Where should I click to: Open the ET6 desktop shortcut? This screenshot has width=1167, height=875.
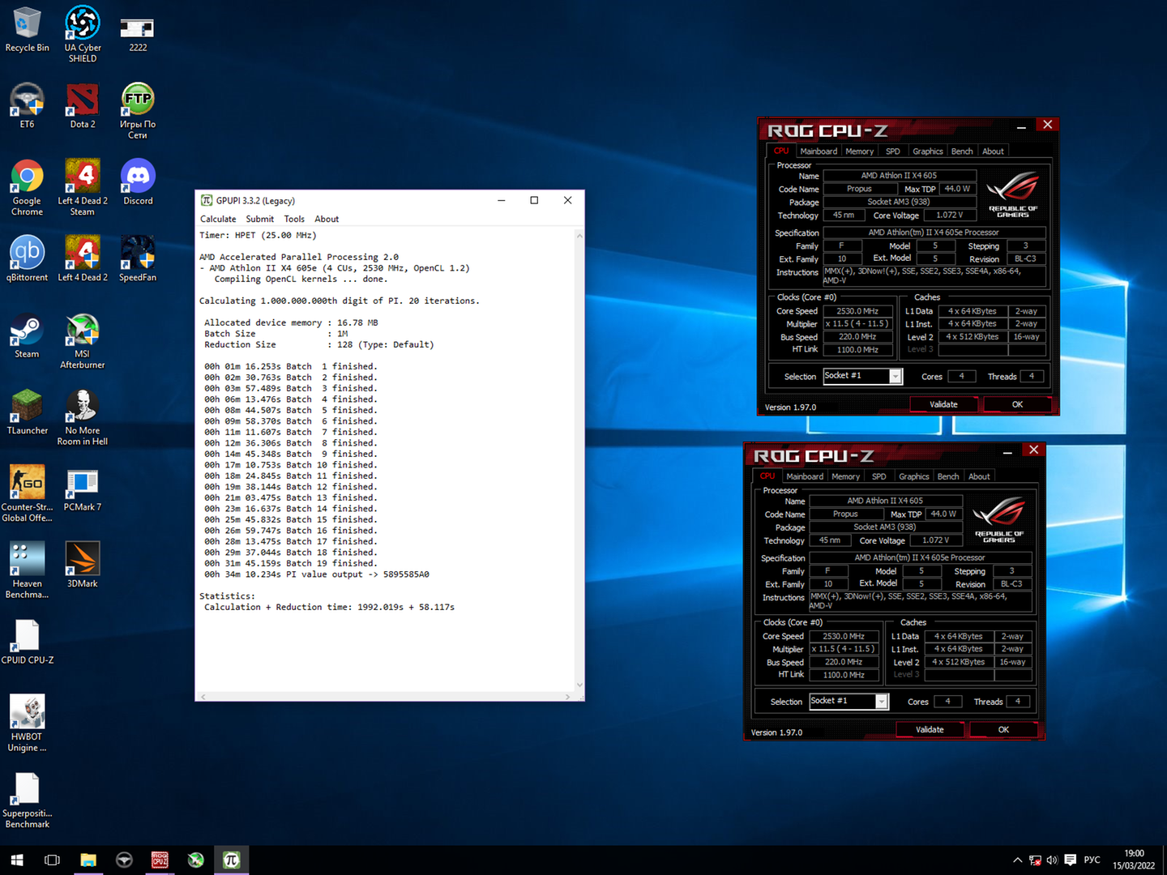click(27, 106)
